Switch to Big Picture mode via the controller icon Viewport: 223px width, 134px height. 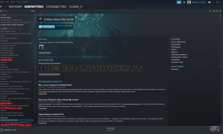[209, 2]
